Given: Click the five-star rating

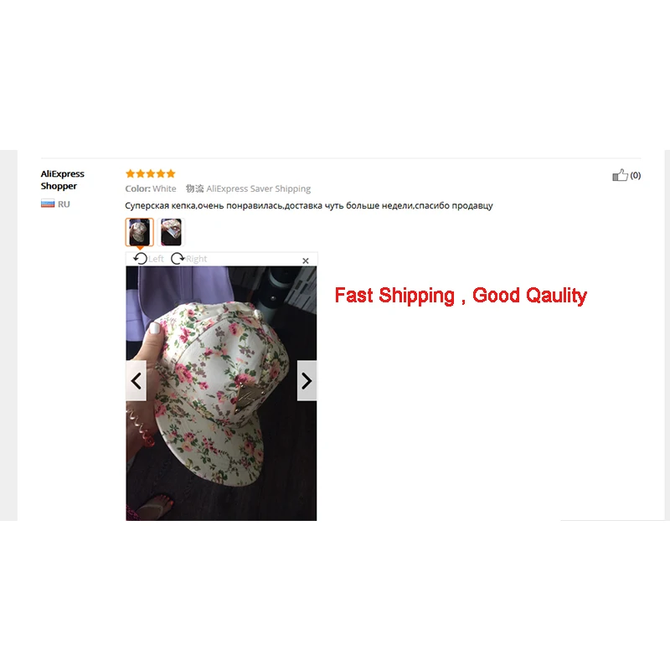Looking at the screenshot, I should 151,173.
